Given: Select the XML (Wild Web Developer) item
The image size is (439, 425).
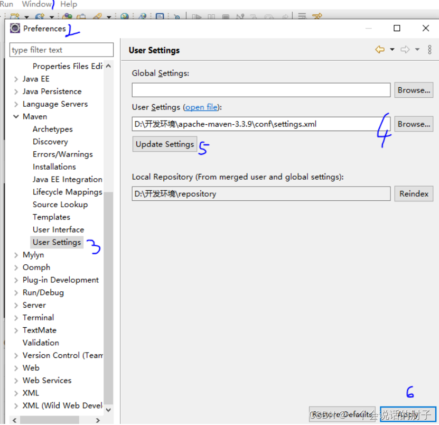Looking at the screenshot, I should click(62, 406).
